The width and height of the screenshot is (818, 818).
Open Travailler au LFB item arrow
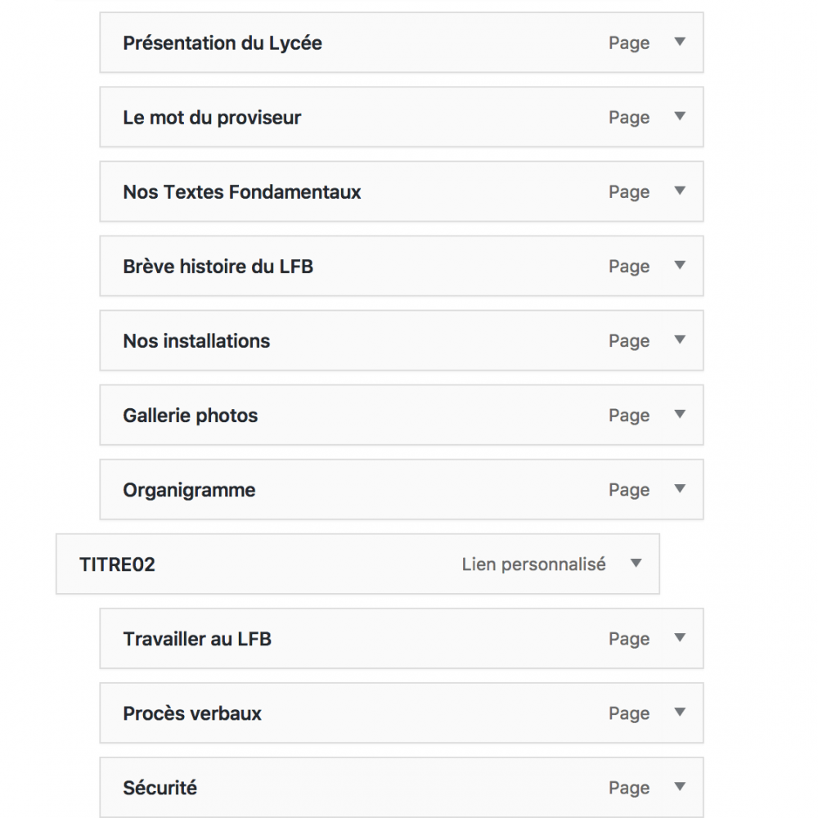[x=679, y=637]
